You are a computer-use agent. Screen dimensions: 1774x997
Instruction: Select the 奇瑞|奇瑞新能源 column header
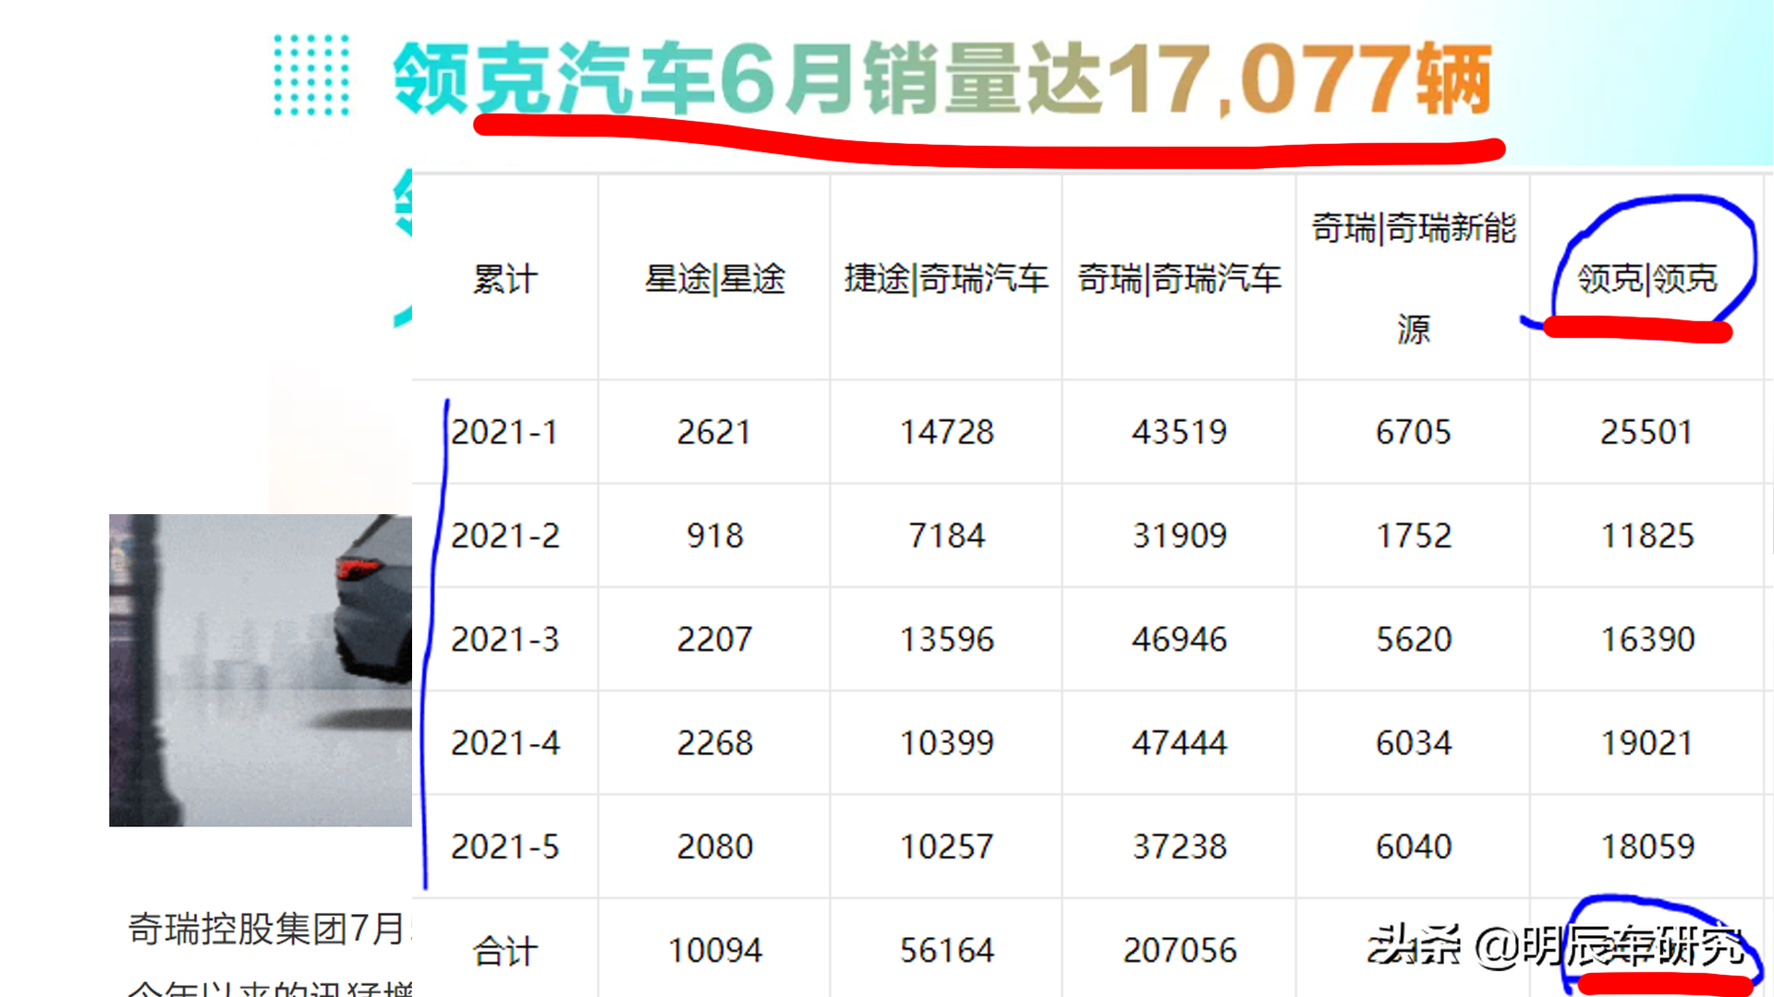(1414, 278)
